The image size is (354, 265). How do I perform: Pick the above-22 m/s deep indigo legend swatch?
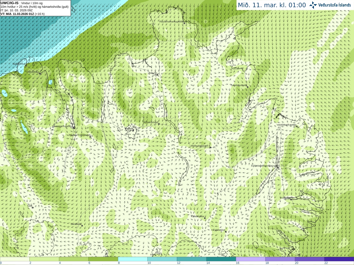339,259
